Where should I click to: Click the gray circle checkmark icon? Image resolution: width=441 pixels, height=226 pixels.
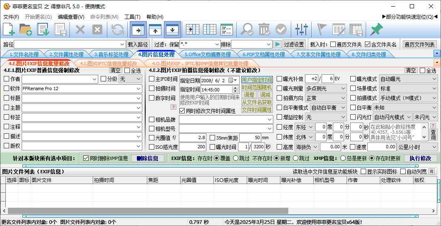point(281,29)
